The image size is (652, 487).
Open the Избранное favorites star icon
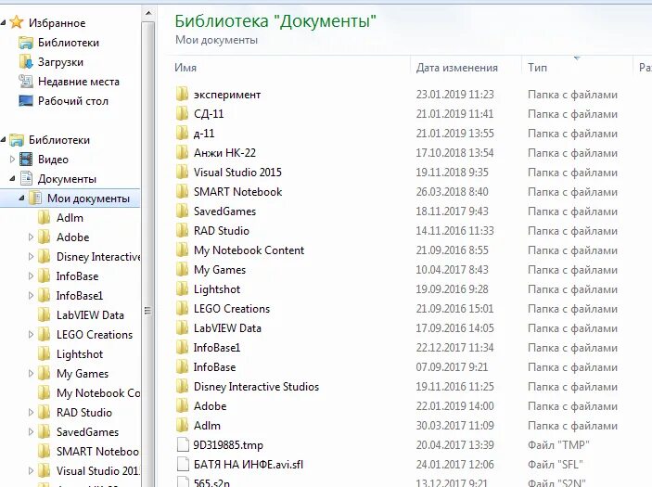tap(16, 22)
